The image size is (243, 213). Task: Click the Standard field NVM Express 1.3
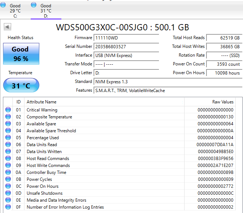[x=168, y=81]
